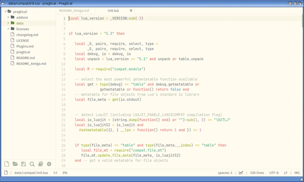Switch to README_Amiga.md tab
Screen dimensions: 304x182
point(74,10)
